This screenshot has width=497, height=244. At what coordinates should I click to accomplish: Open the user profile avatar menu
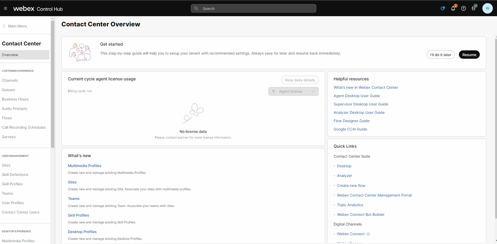pyautogui.click(x=487, y=8)
